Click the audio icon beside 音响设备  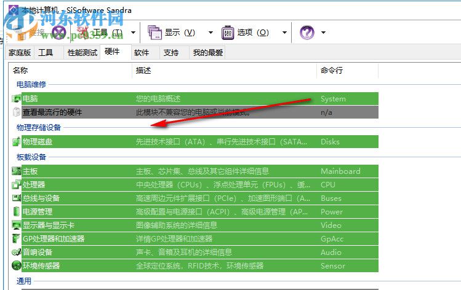point(17,252)
